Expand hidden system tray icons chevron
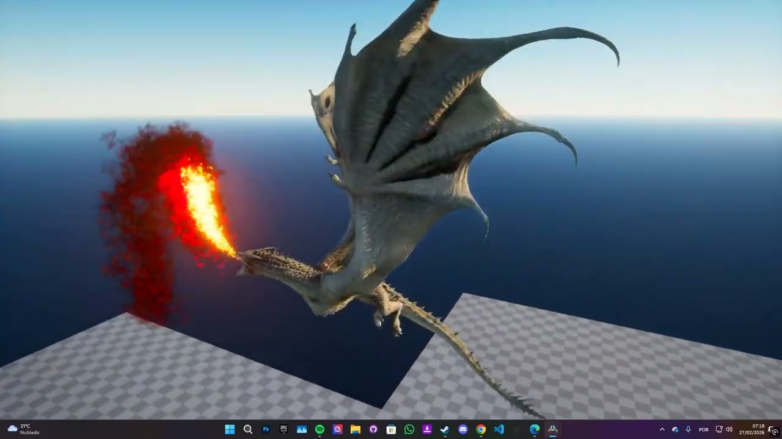 tap(662, 429)
